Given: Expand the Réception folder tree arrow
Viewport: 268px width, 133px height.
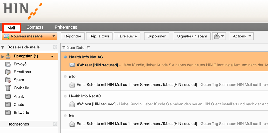Looking at the screenshot, I should click(2, 57).
